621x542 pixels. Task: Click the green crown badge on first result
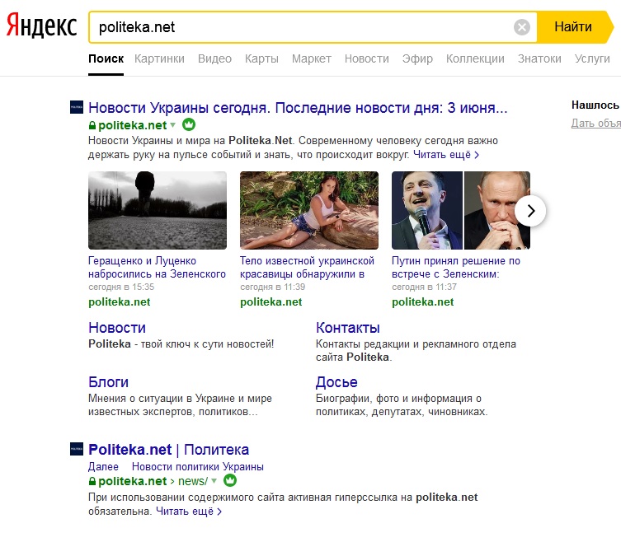[189, 124]
